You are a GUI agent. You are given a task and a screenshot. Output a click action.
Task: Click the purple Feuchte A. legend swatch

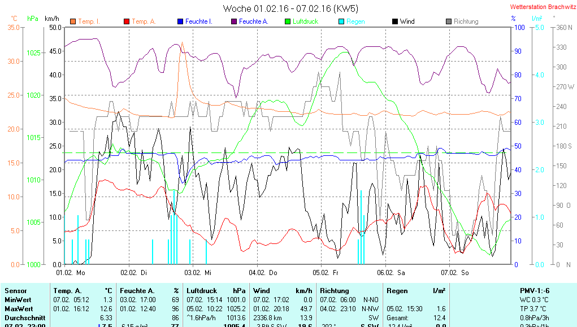click(x=233, y=21)
